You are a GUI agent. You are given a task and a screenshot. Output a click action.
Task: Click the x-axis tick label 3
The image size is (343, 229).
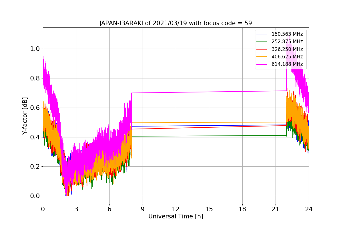point(76,209)
